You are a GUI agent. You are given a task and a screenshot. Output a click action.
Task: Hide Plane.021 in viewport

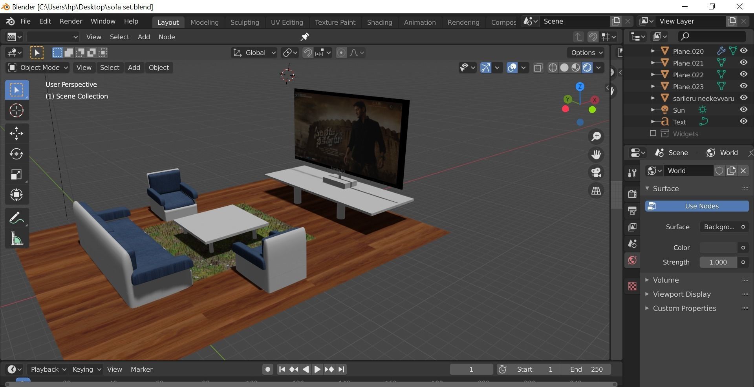coord(744,62)
